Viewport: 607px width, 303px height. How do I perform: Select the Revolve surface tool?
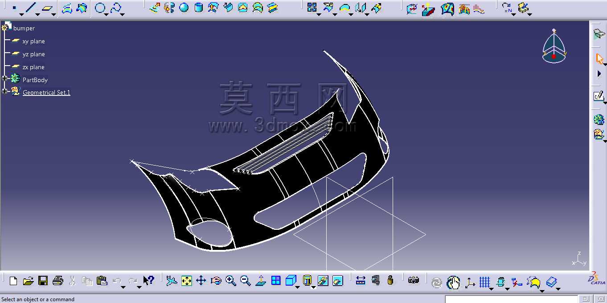click(x=169, y=8)
